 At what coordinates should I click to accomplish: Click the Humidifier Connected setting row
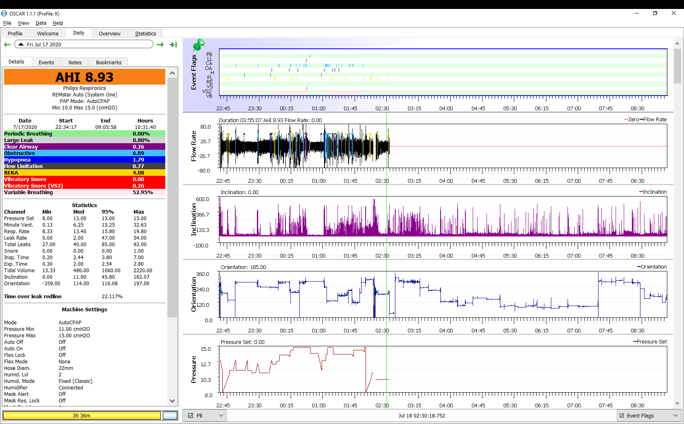(x=85, y=388)
